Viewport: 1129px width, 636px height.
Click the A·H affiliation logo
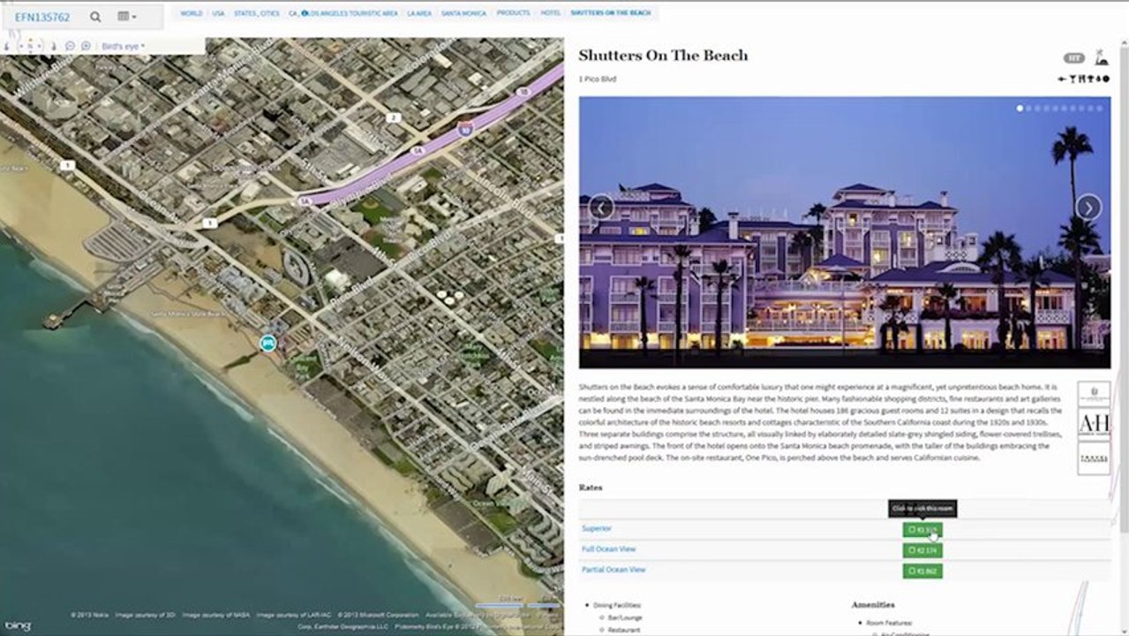tap(1095, 424)
